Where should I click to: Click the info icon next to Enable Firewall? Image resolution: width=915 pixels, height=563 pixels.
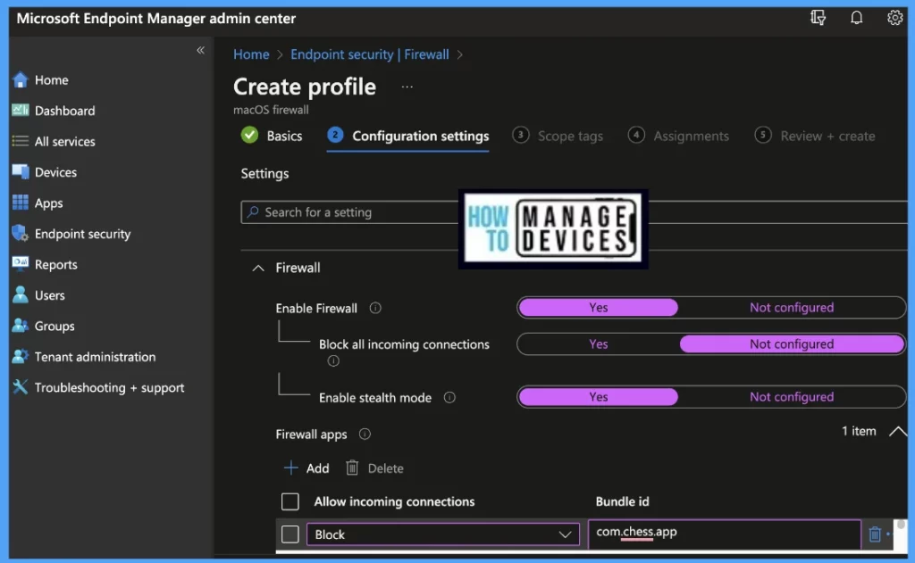click(x=375, y=309)
